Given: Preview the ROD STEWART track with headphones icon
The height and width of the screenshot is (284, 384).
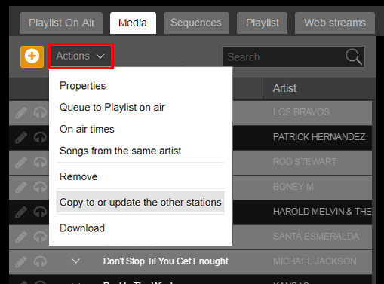Looking at the screenshot, I should [x=40, y=163].
